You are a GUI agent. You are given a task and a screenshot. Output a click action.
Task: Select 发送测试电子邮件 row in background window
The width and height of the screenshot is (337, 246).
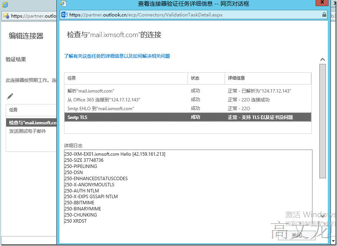coord(31,131)
